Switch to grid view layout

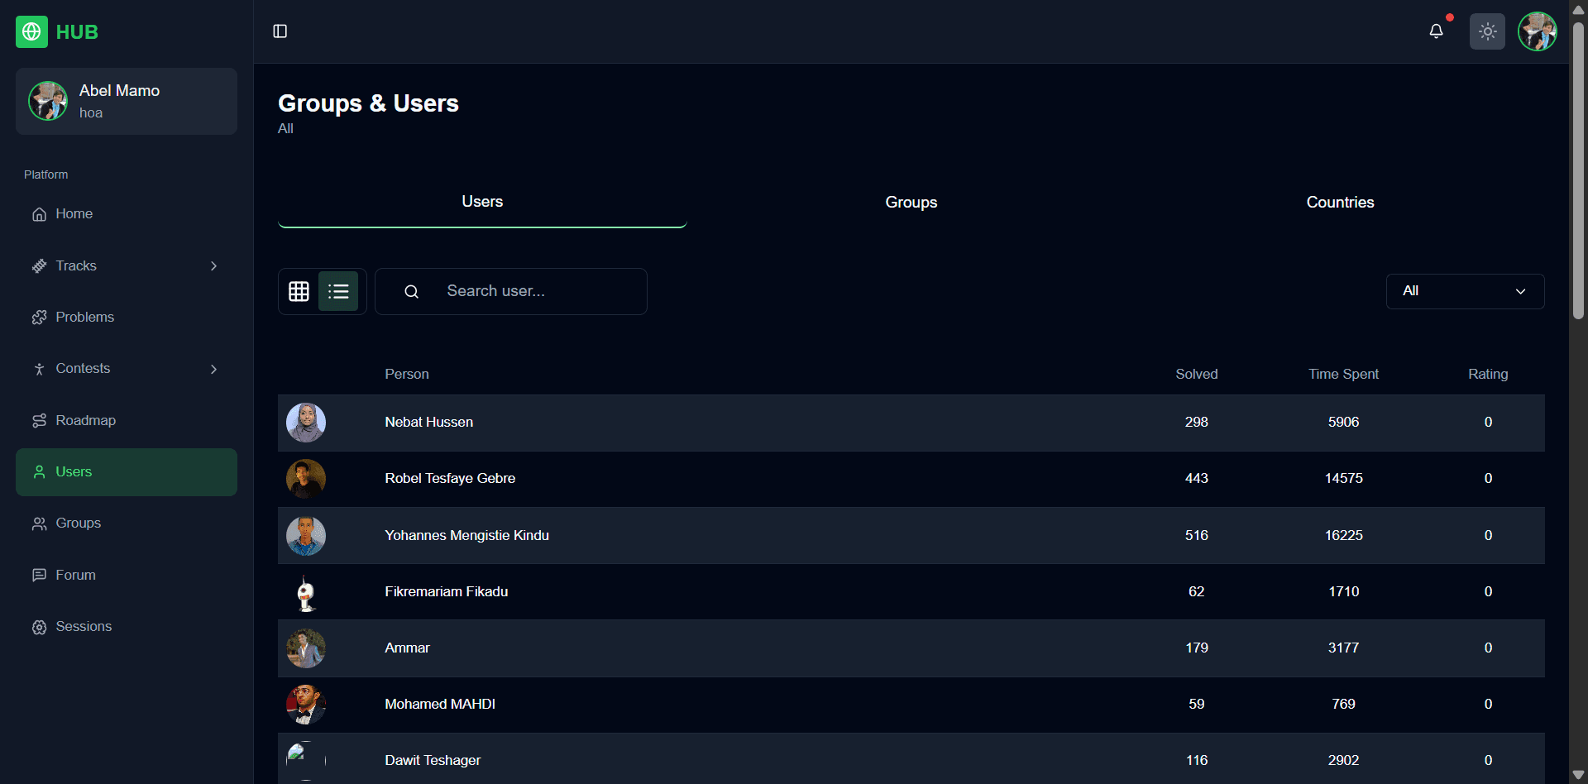[299, 291]
